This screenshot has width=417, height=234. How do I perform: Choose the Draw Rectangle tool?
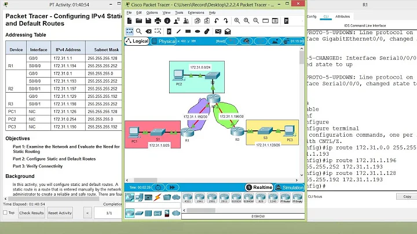pos(188,31)
